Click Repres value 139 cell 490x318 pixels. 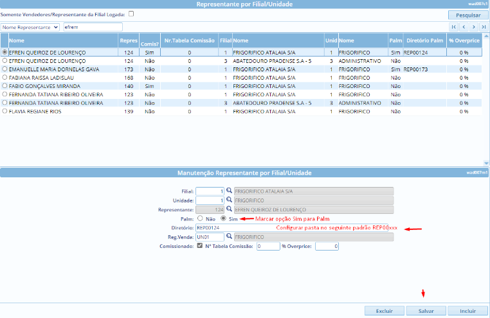pos(129,111)
